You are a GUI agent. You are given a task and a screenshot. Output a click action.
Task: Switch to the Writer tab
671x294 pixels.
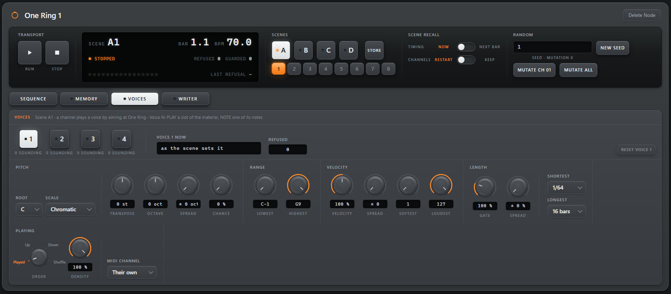186,99
